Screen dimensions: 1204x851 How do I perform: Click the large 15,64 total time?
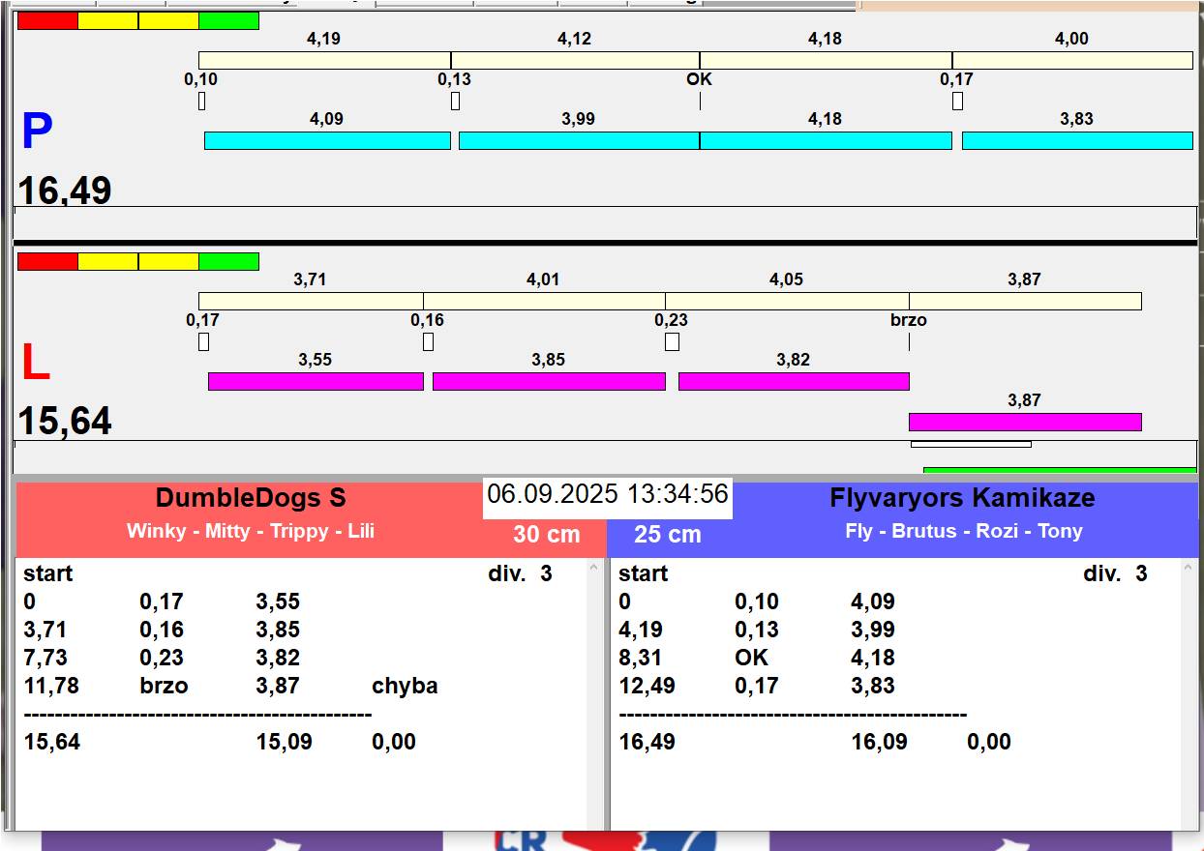click(65, 421)
